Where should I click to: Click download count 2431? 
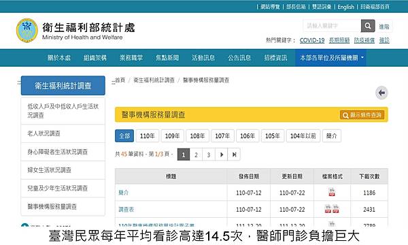tap(369, 210)
